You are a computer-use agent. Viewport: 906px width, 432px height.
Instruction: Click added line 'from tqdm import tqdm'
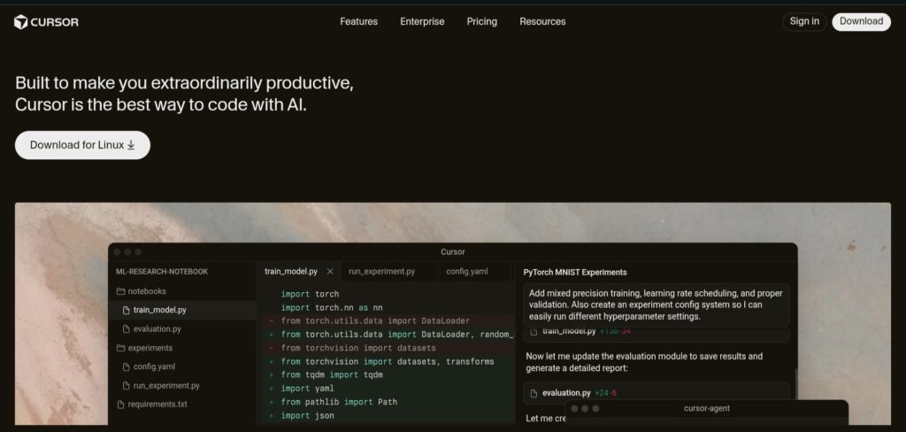pos(332,374)
